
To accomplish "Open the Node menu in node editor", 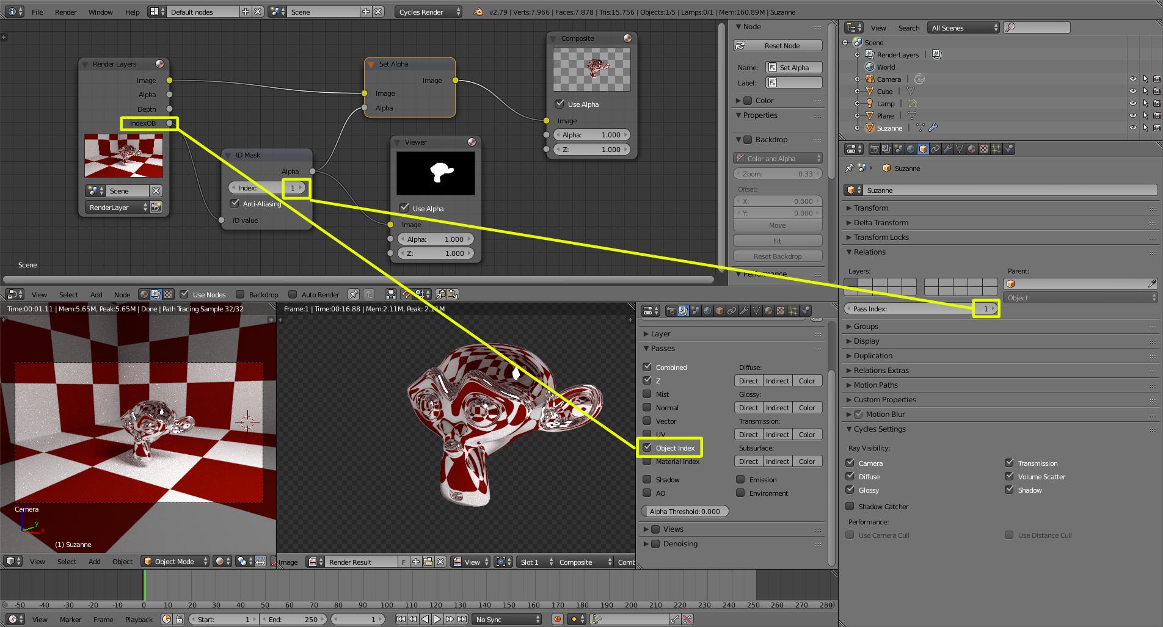I will point(122,294).
